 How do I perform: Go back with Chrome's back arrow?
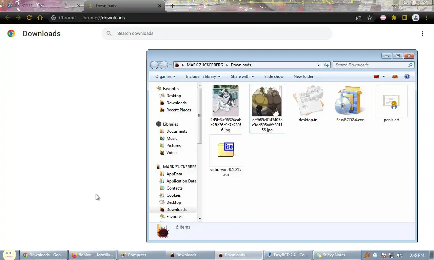click(7, 18)
